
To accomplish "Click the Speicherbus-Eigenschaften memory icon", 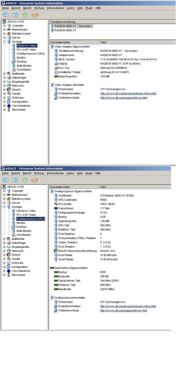I will (52, 268).
